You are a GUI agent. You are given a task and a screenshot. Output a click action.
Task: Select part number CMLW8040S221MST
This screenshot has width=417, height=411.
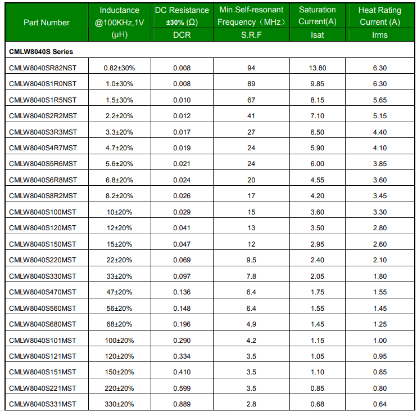point(43,388)
